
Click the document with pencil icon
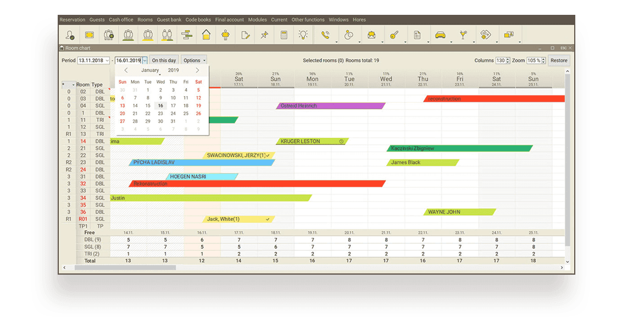tap(245, 35)
